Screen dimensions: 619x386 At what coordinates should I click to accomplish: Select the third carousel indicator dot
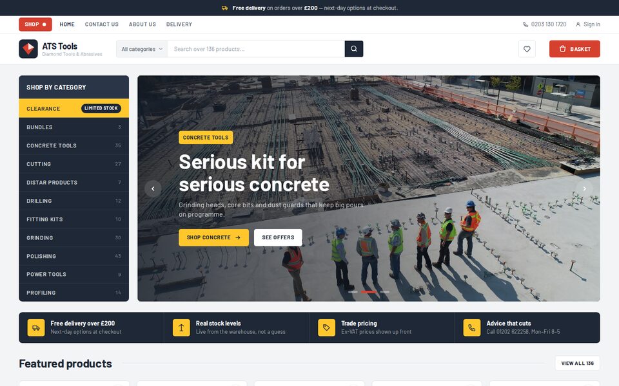click(384, 292)
